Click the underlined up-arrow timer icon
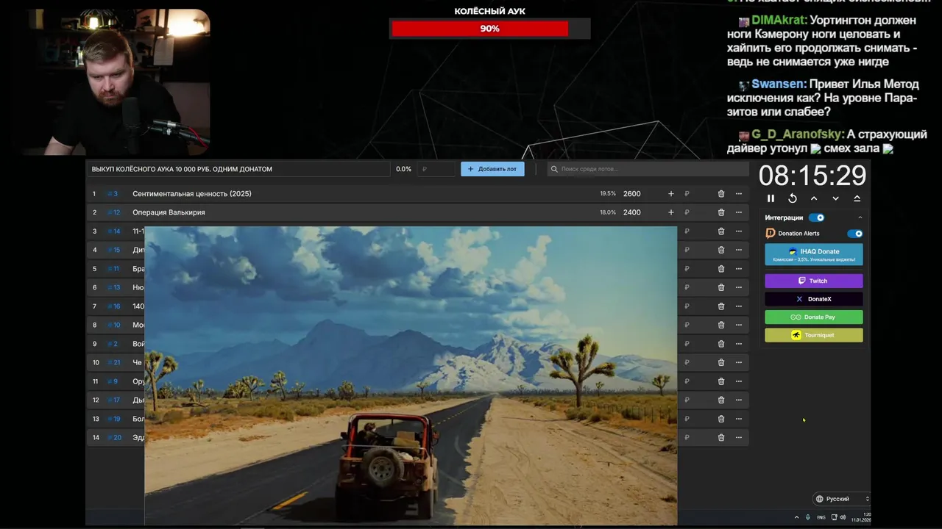The width and height of the screenshot is (942, 529). pos(857,198)
